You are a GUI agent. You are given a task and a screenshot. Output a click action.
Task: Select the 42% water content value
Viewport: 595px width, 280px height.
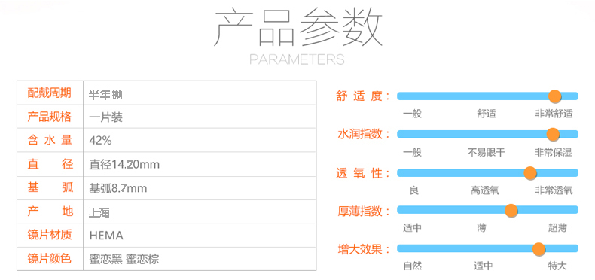[100, 141]
